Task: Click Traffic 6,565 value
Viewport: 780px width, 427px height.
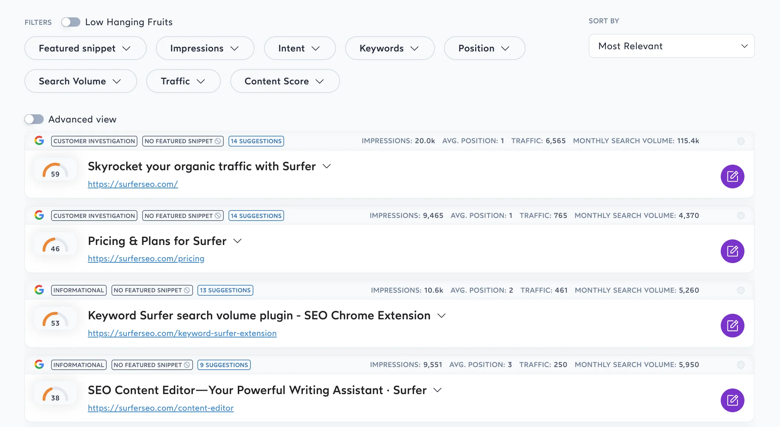Action: coord(556,141)
